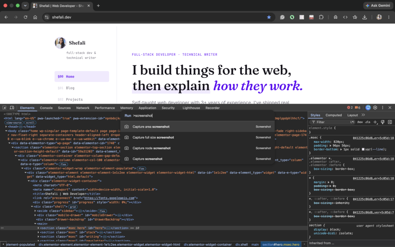Open DevTools three-dot customize menu

(x=382, y=108)
